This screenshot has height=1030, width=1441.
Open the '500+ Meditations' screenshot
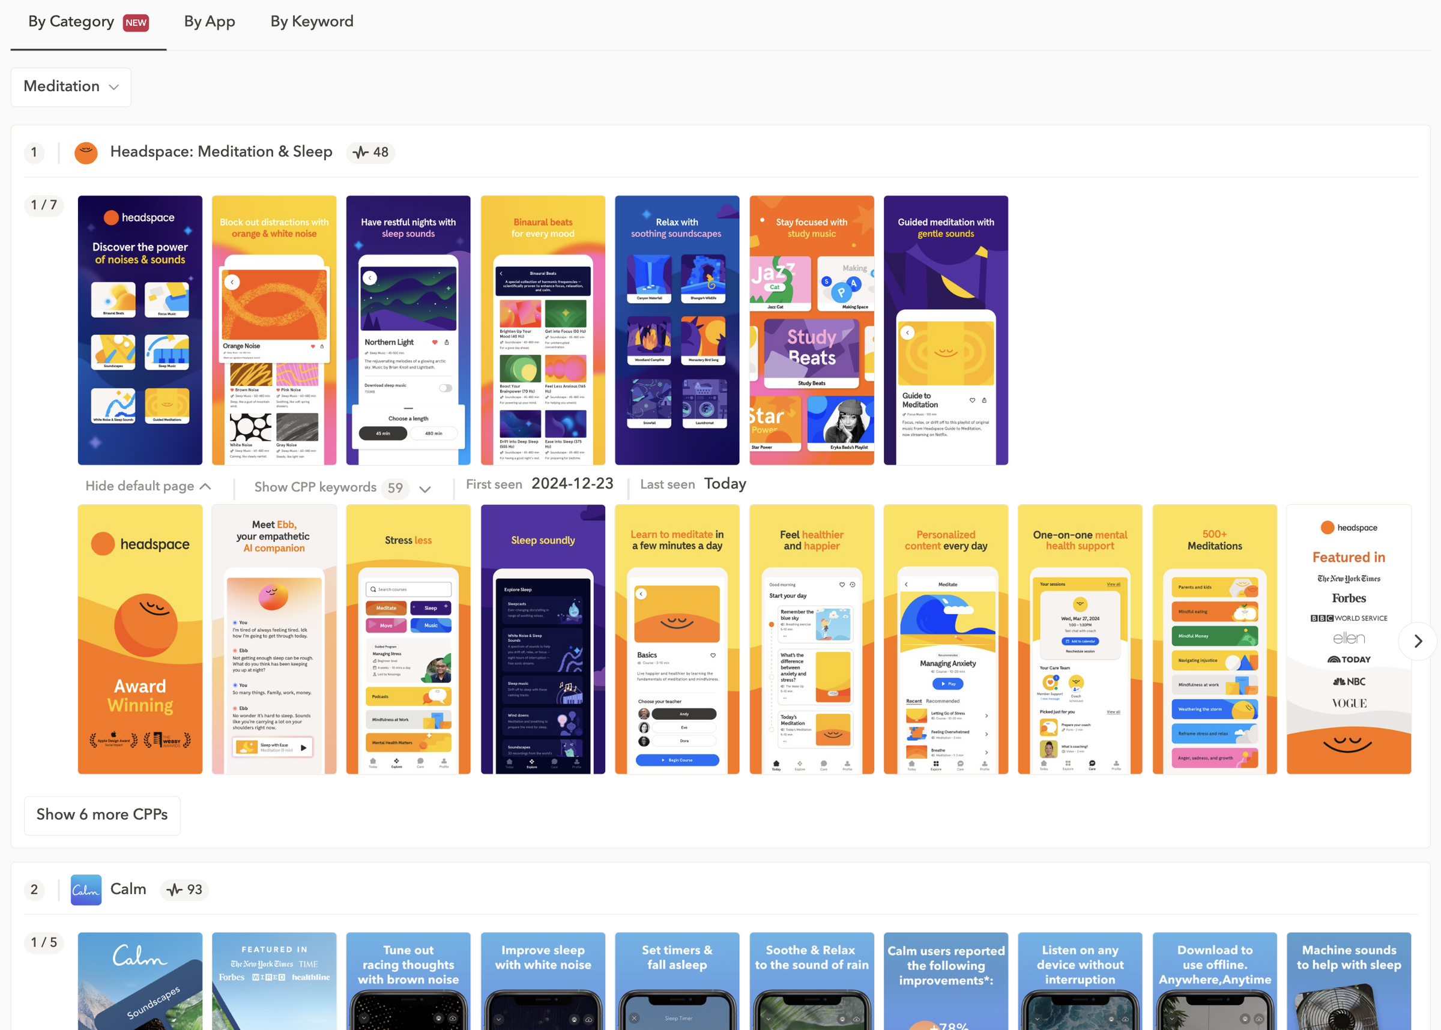(1215, 639)
